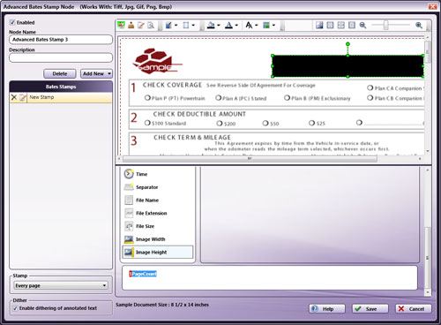Image resolution: width=441 pixels, height=325 pixels.
Task: Select the Image Height field item
Action: point(158,253)
